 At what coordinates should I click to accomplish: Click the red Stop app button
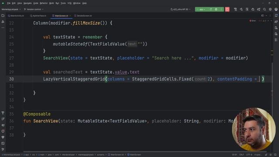pyautogui.click(x=227, y=9)
